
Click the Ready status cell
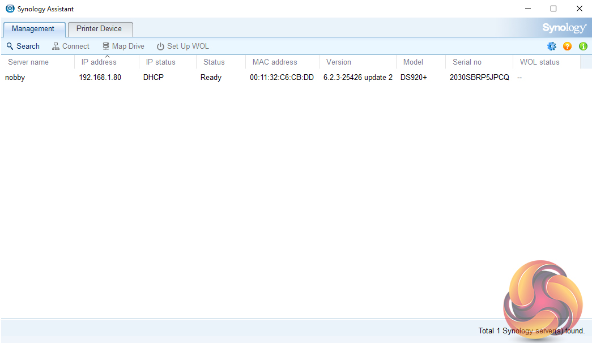[211, 78]
